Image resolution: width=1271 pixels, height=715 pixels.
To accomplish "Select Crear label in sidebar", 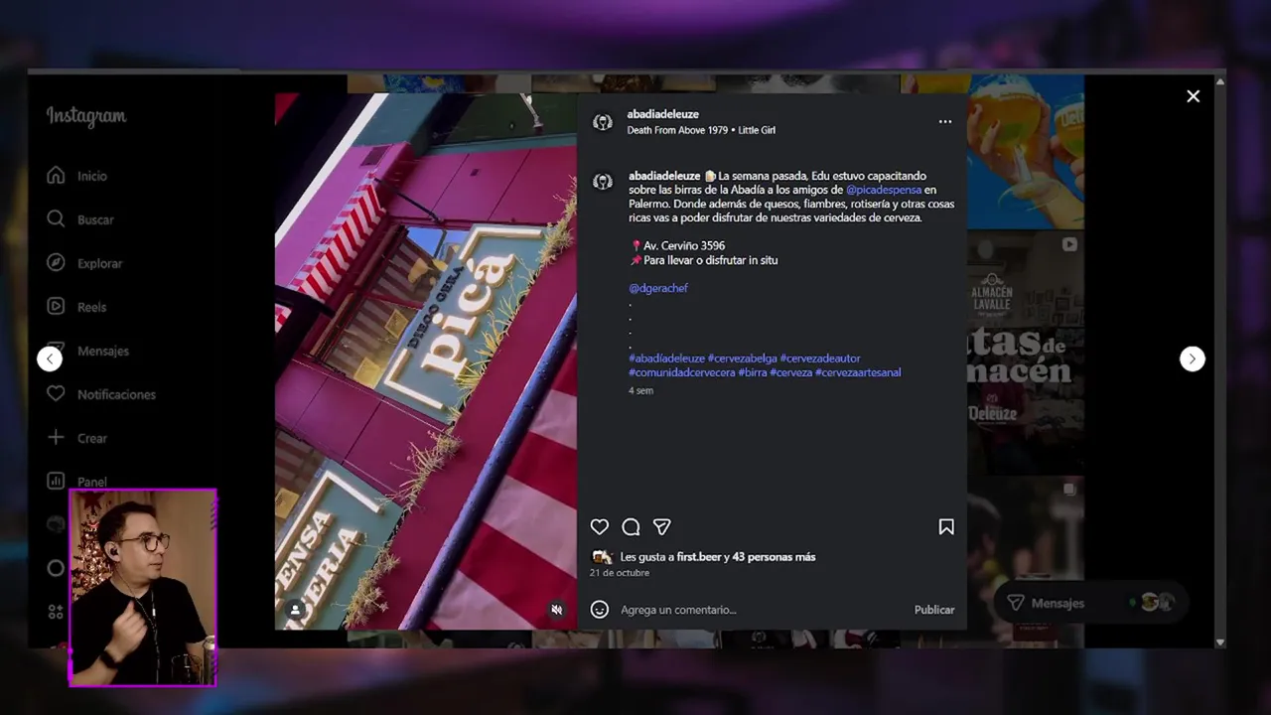I will pos(92,438).
